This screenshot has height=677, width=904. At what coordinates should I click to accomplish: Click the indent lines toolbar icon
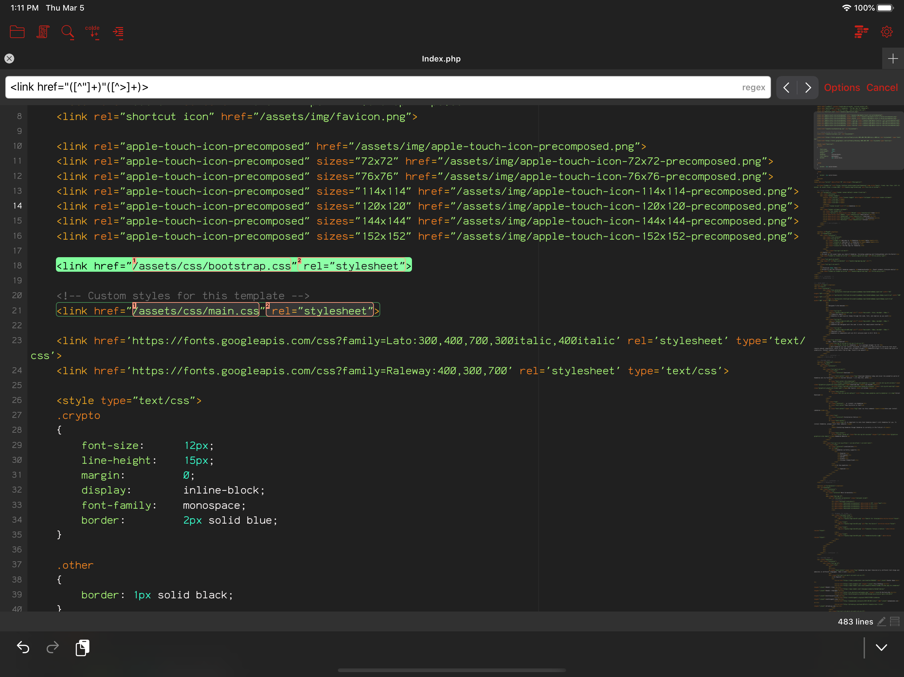(118, 32)
